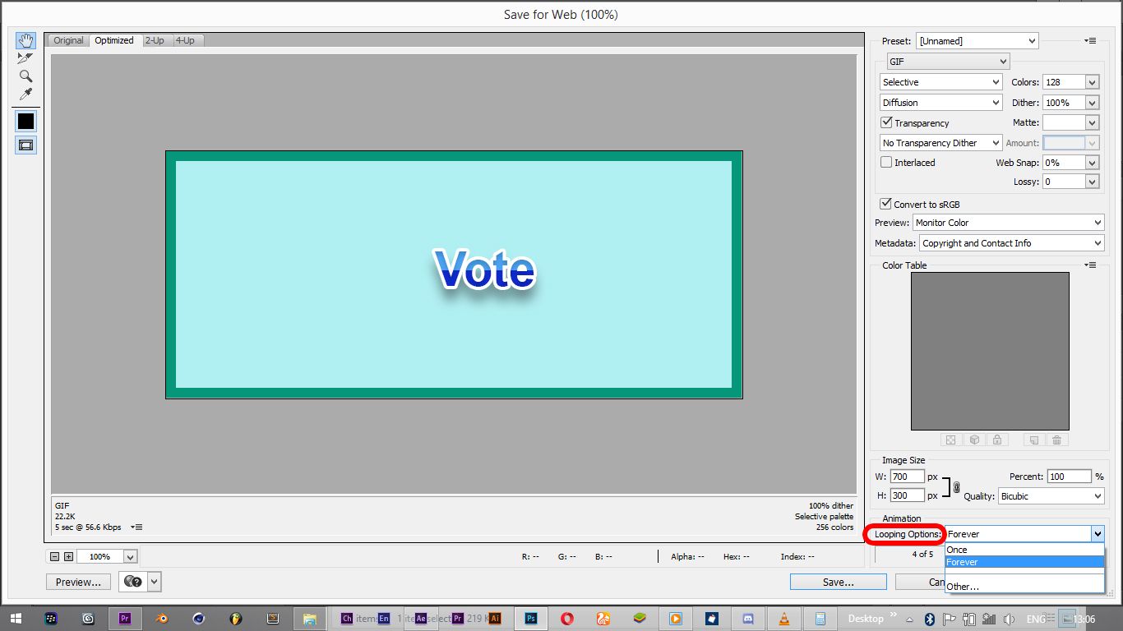Screen dimensions: 1123x631
Task: Click the eyedropper color swatch
Action: [25, 121]
